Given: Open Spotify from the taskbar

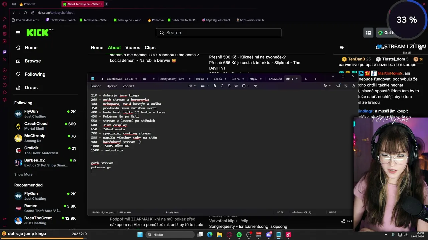Looking at the screenshot, I should tap(239, 235).
